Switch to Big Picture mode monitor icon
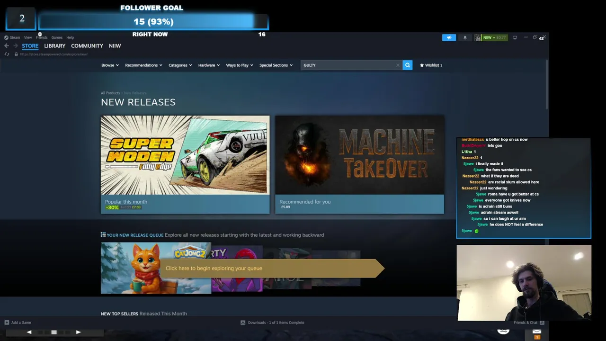The height and width of the screenshot is (341, 606). pos(515,37)
